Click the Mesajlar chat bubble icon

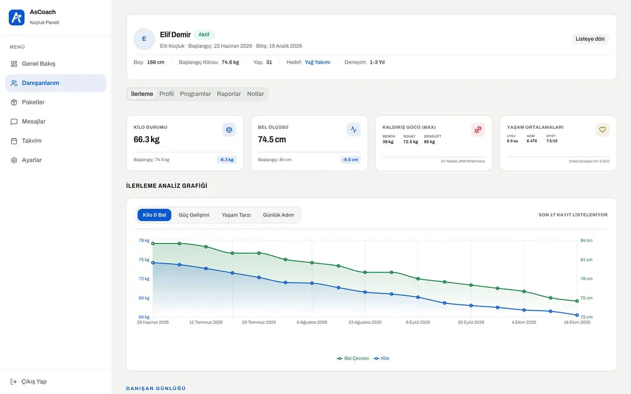[x=14, y=121]
